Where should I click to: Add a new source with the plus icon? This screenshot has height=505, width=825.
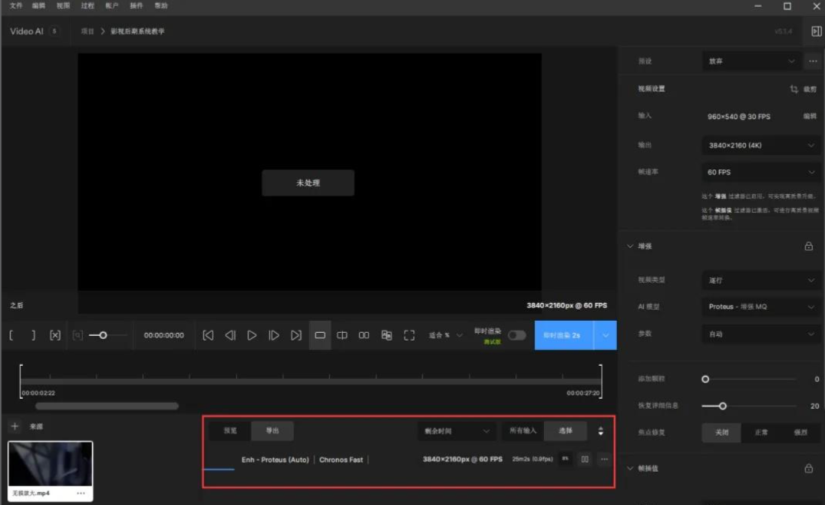(x=15, y=426)
